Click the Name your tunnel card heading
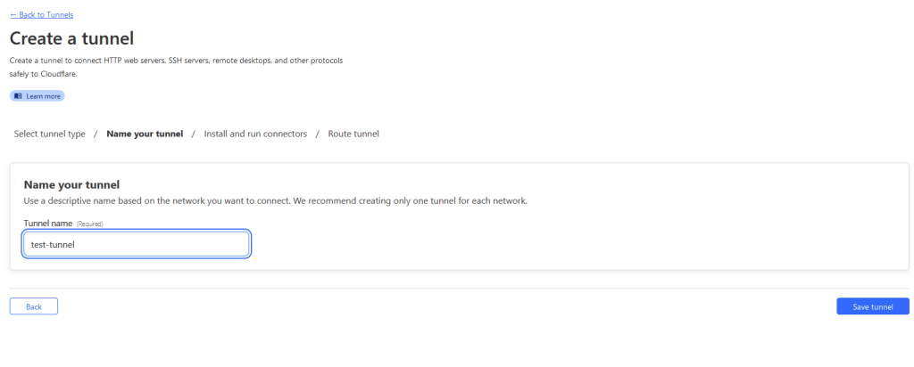Image resolution: width=914 pixels, height=367 pixels. point(71,185)
